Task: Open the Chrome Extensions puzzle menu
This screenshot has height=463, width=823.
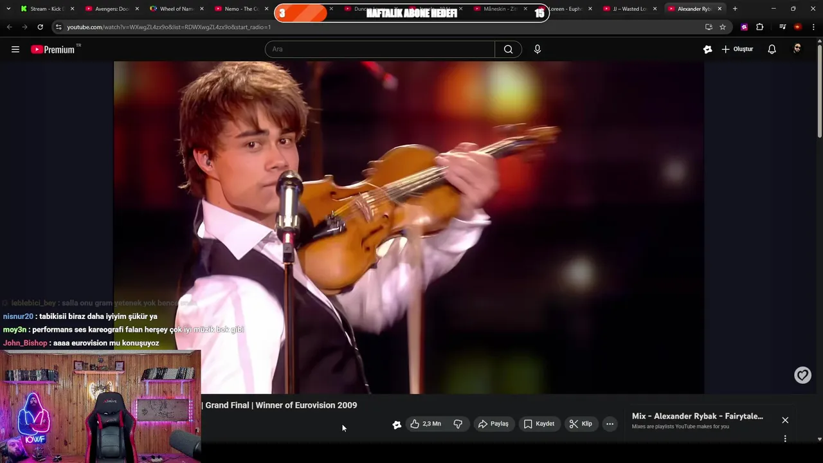Action: [759, 27]
